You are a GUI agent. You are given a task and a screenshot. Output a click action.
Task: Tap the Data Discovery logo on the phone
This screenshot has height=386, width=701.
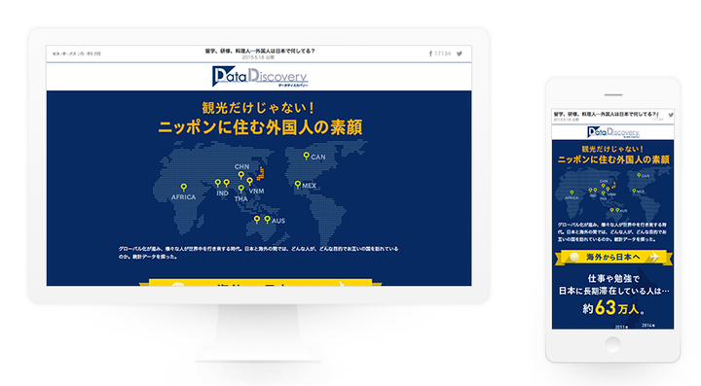[613, 132]
